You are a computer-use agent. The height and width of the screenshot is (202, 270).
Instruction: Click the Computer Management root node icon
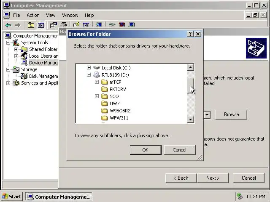click(8, 36)
